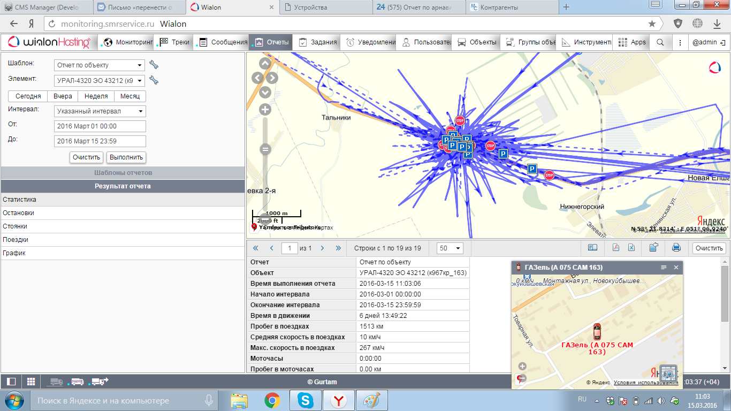Open the search magnifier in top bar
The width and height of the screenshot is (731, 411).
pos(660,42)
